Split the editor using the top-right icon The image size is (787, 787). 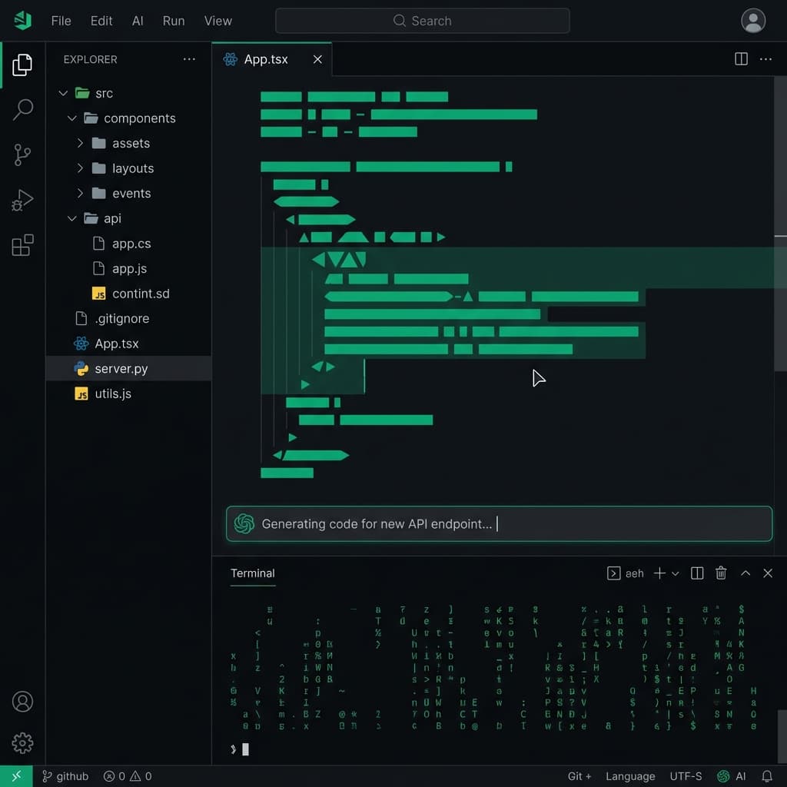(740, 58)
